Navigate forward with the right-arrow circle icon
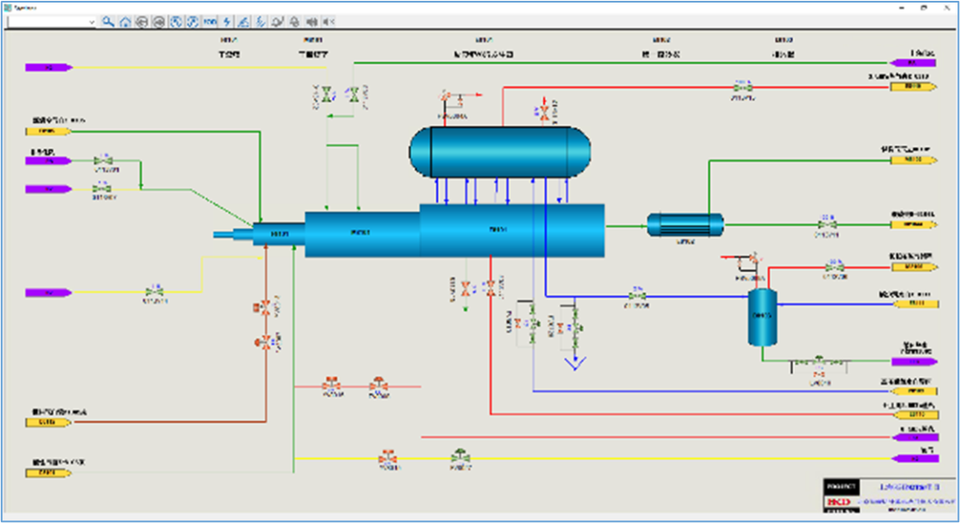 coord(158,21)
